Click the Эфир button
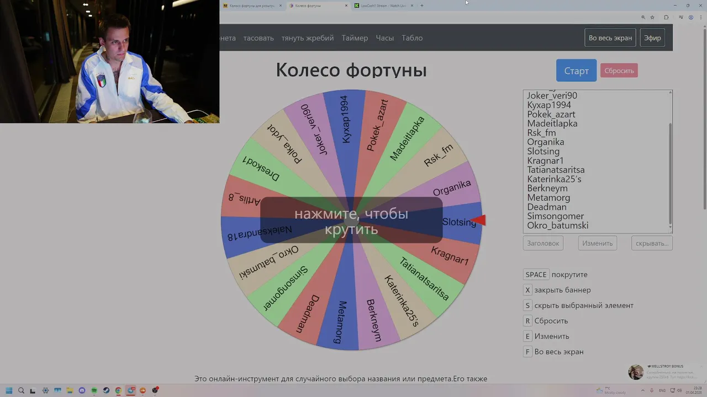 point(652,38)
